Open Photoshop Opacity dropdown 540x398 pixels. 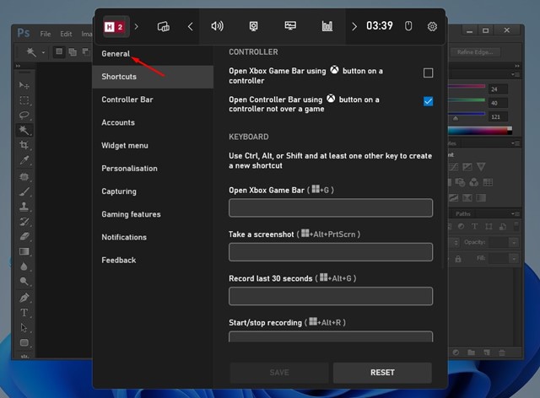pyautogui.click(x=514, y=242)
